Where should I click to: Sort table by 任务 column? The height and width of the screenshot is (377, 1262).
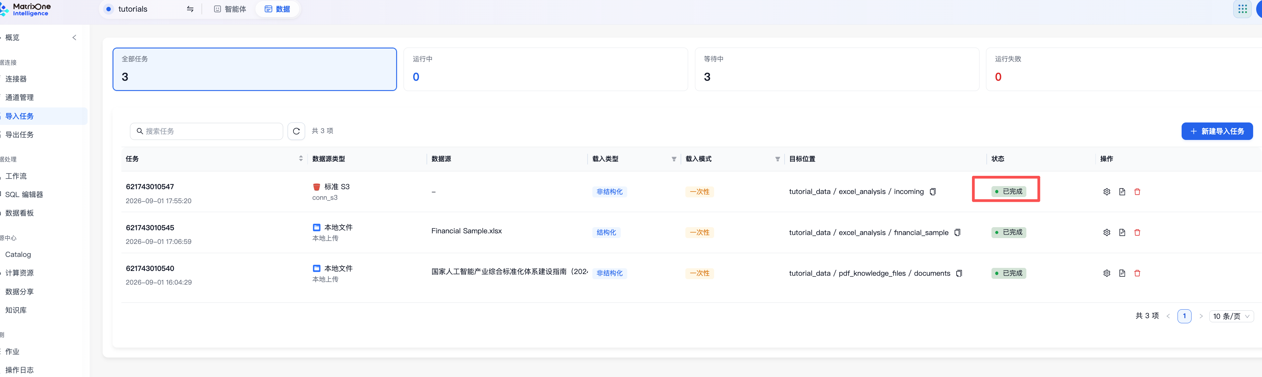click(301, 158)
